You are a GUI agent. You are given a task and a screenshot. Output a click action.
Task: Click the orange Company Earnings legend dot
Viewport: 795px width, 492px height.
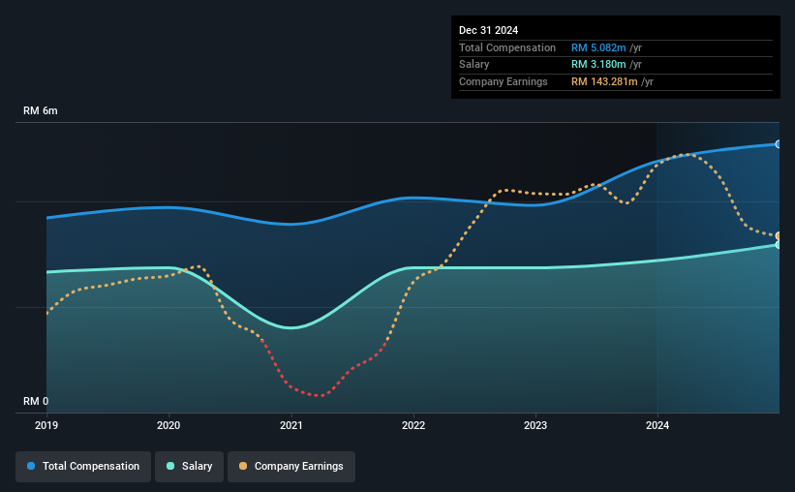click(x=243, y=466)
